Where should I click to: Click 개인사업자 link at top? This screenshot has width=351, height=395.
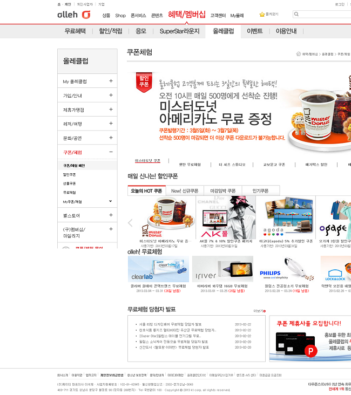(x=85, y=4)
